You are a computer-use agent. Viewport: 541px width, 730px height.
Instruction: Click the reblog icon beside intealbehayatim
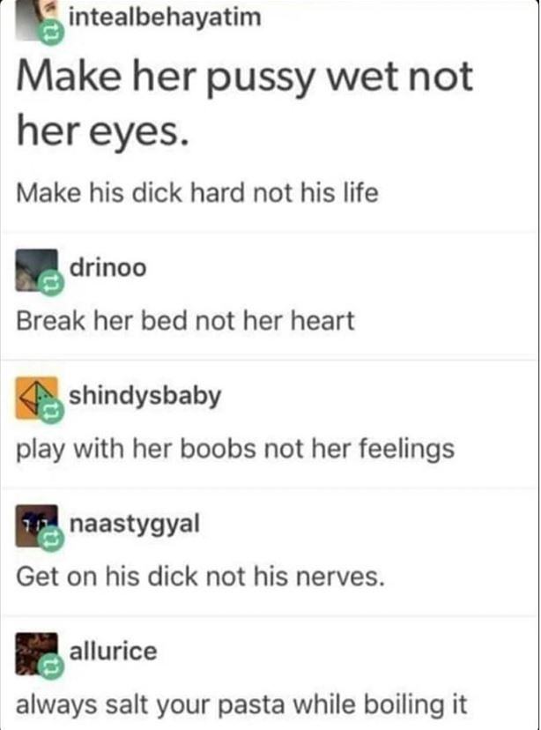pos(51,34)
